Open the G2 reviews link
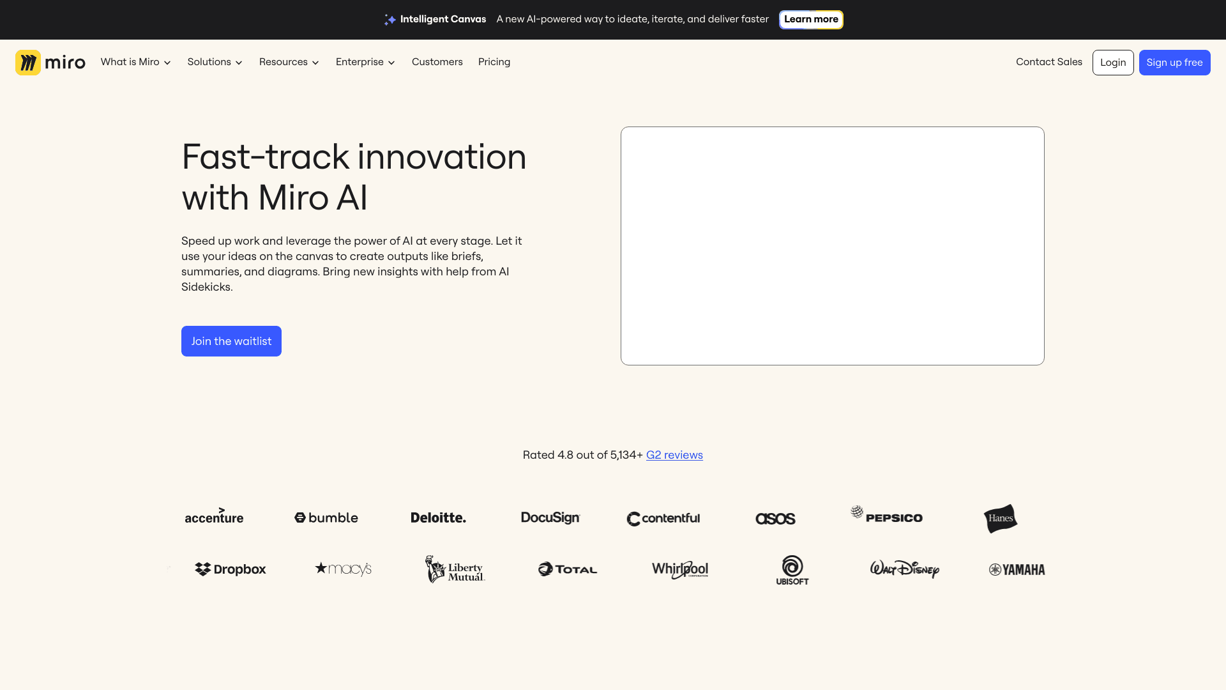The width and height of the screenshot is (1226, 690). tap(674, 455)
